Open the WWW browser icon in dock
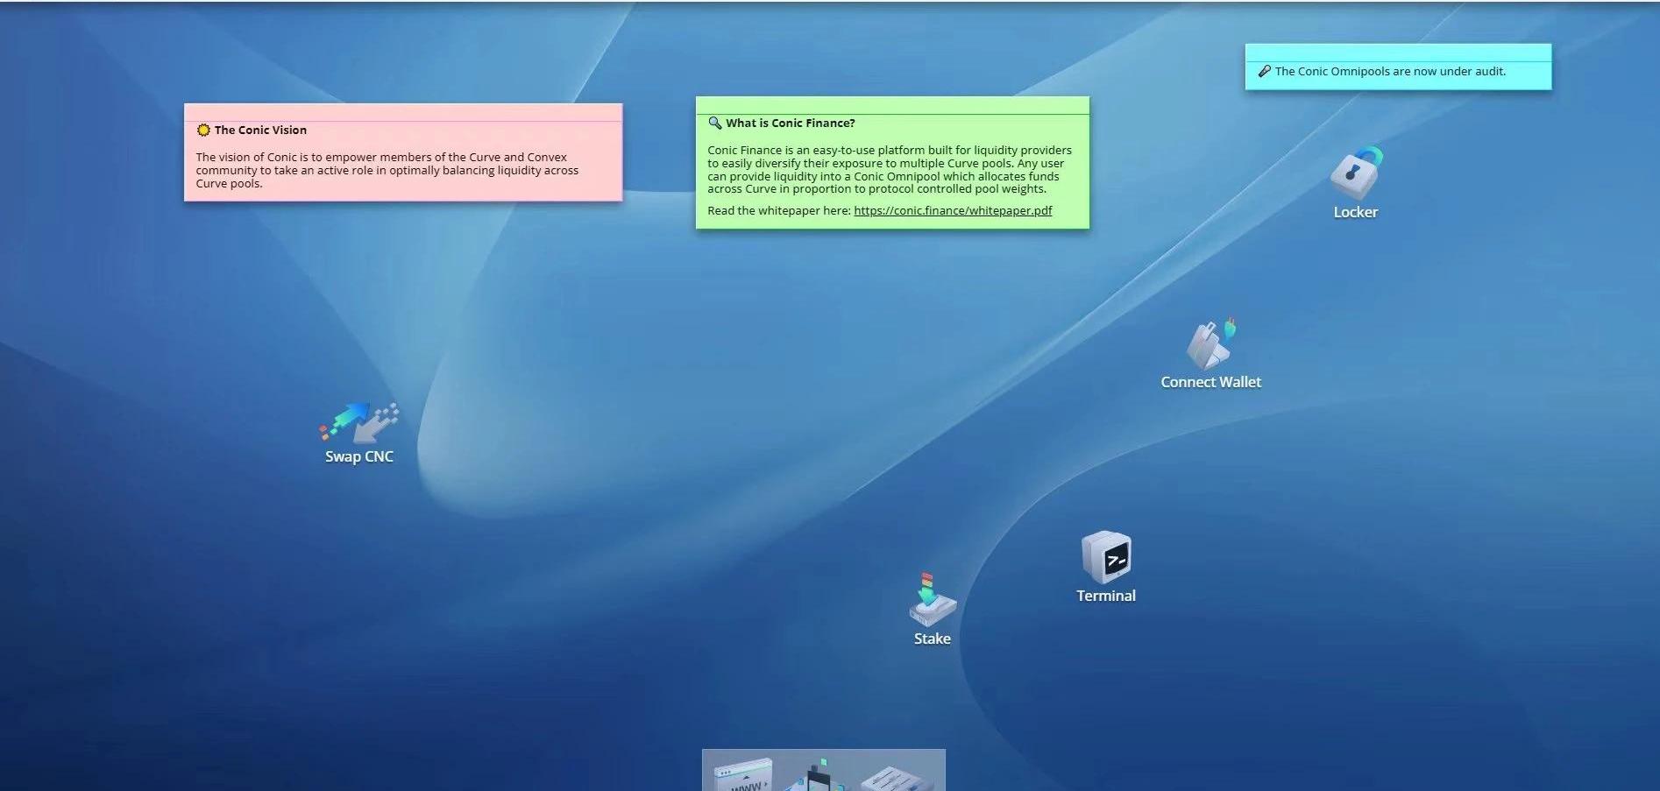Viewport: 1660px width, 791px height. (743, 775)
